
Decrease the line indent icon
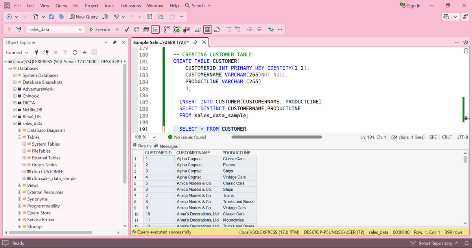tap(250, 29)
